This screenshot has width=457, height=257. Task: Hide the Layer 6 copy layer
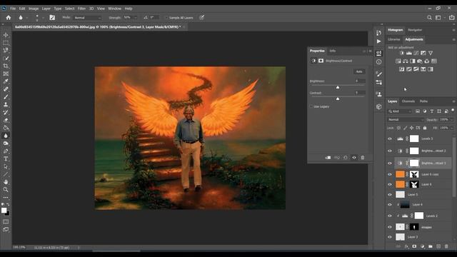coord(390,174)
